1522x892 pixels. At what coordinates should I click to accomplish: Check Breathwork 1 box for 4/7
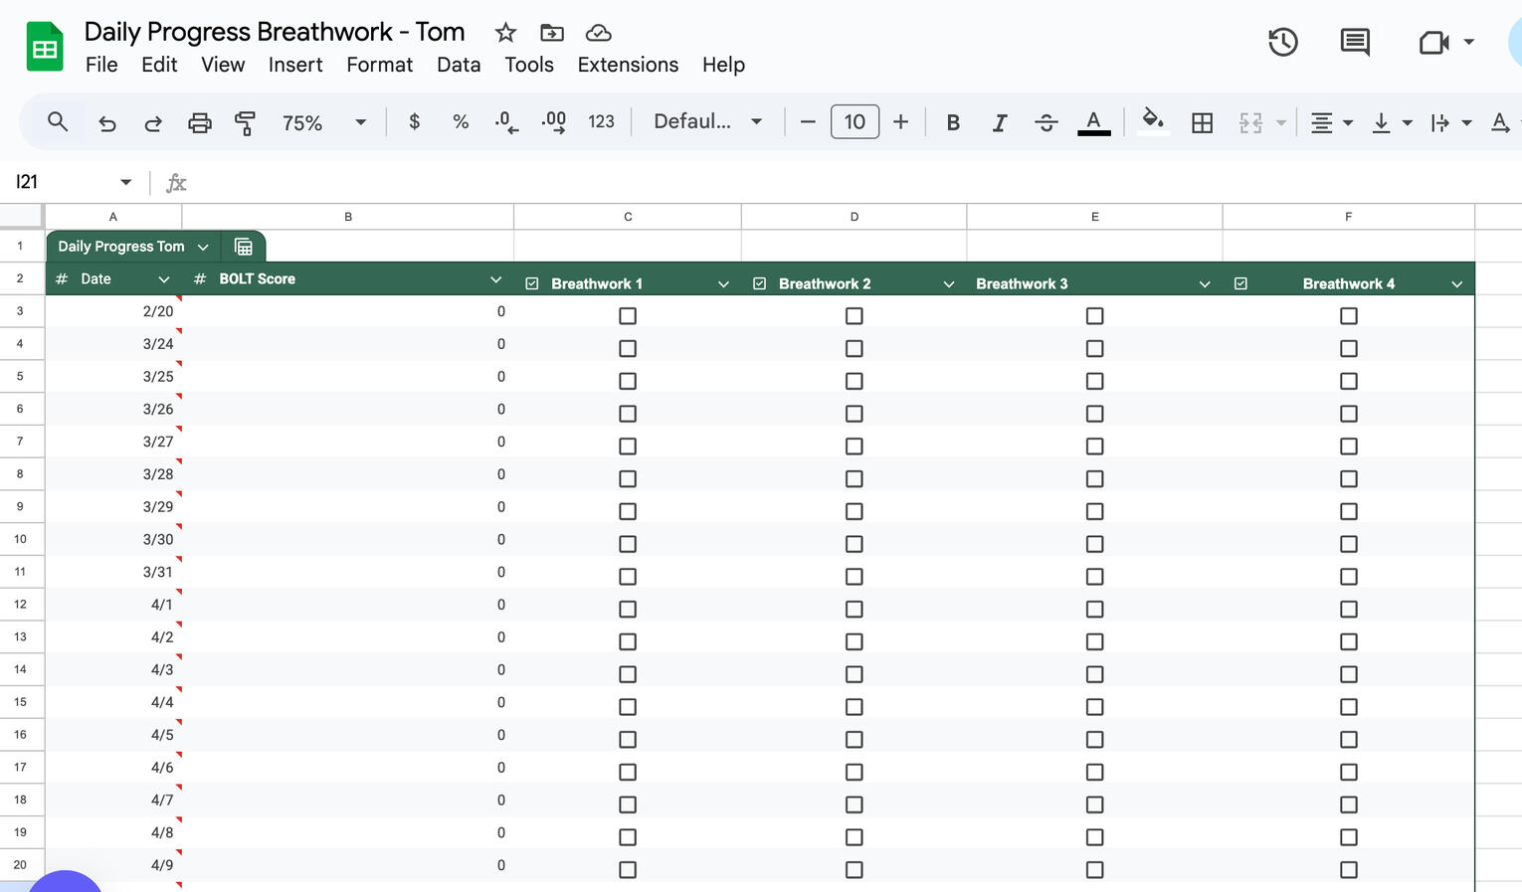tap(628, 804)
